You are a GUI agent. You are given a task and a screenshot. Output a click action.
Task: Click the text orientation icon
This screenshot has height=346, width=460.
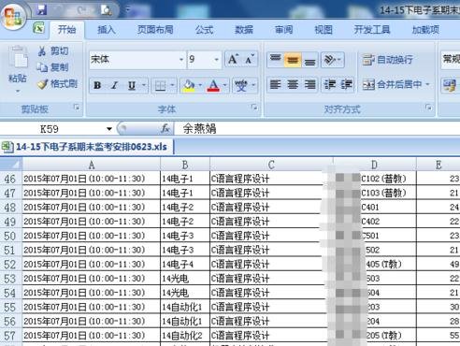(x=330, y=59)
